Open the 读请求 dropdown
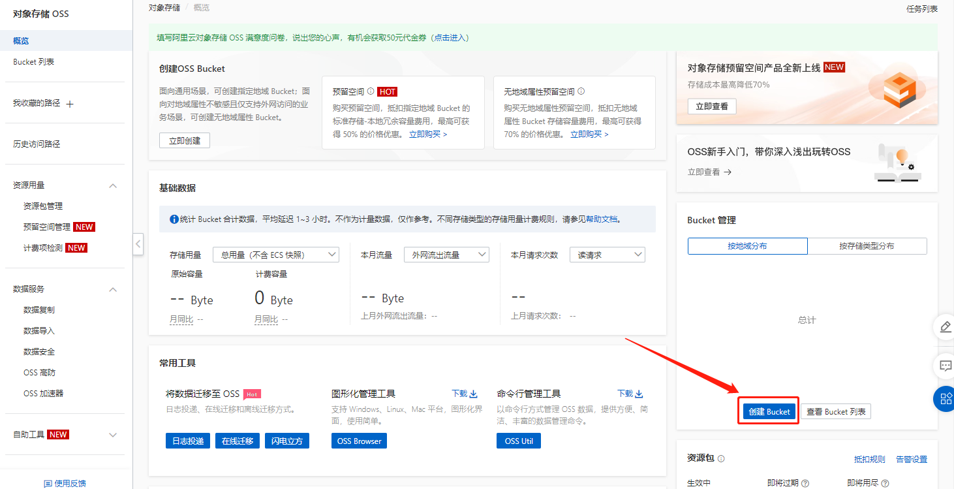This screenshot has height=489, width=954. [x=608, y=255]
